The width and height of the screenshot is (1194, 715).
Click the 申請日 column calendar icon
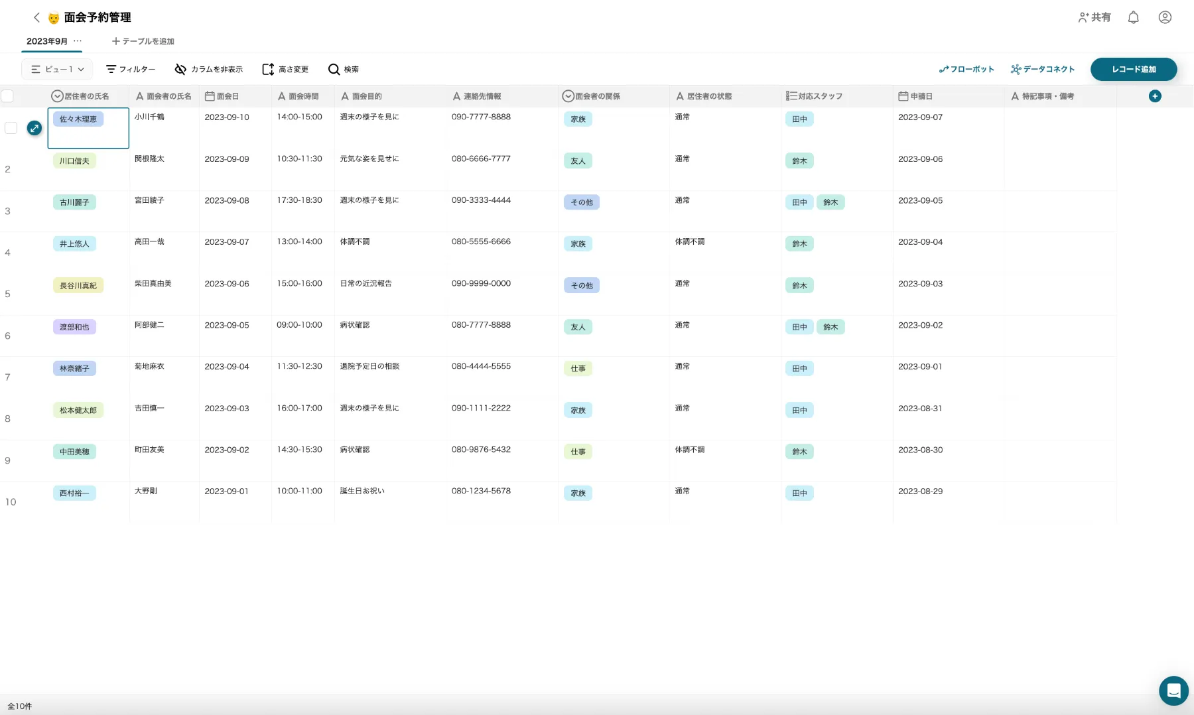click(903, 96)
